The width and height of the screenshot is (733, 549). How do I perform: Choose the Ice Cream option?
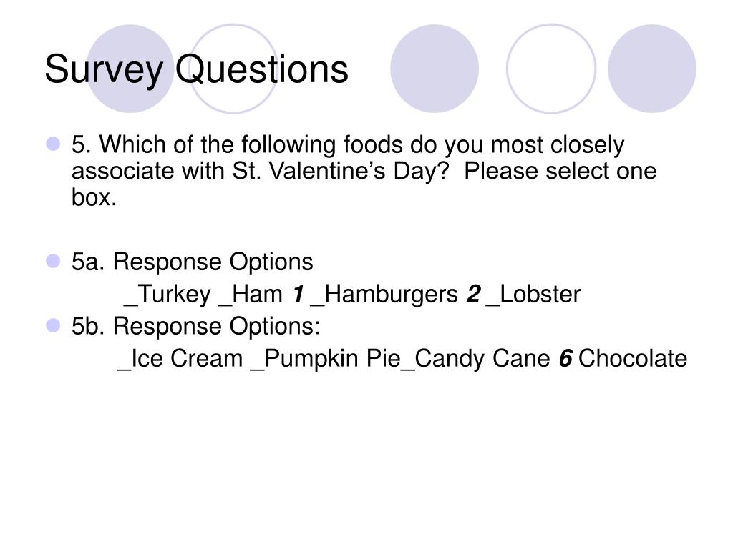click(x=180, y=359)
